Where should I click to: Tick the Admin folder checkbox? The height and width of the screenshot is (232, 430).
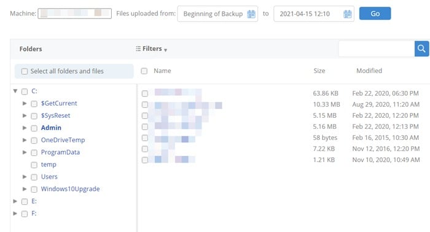click(x=34, y=128)
